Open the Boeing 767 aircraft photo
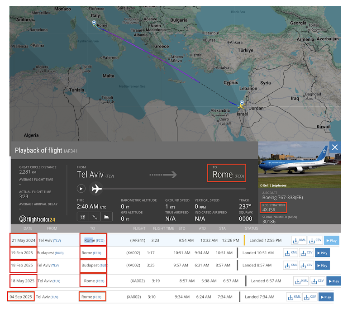Image resolution: width=362 pixels, height=309 pixels. [x=299, y=164]
